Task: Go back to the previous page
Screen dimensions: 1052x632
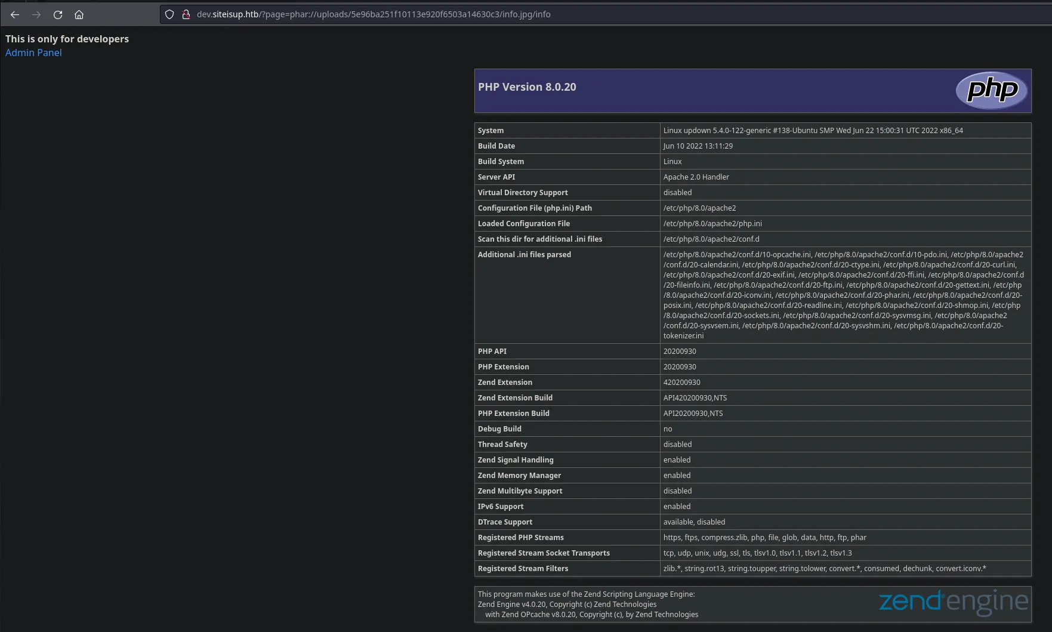Action: click(x=15, y=14)
